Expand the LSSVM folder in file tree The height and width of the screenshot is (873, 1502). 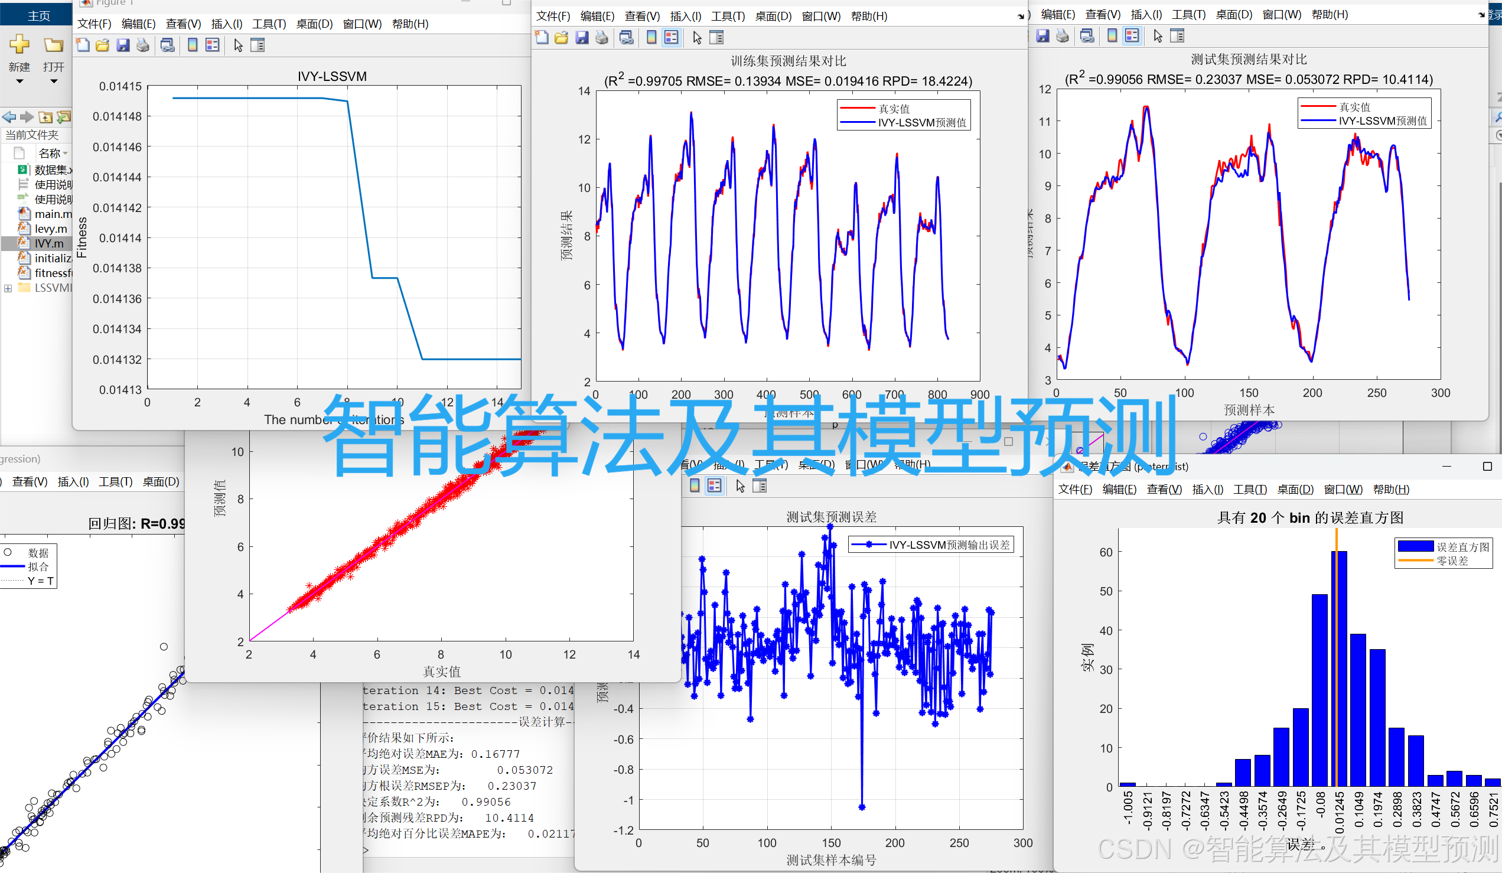[x=8, y=288]
